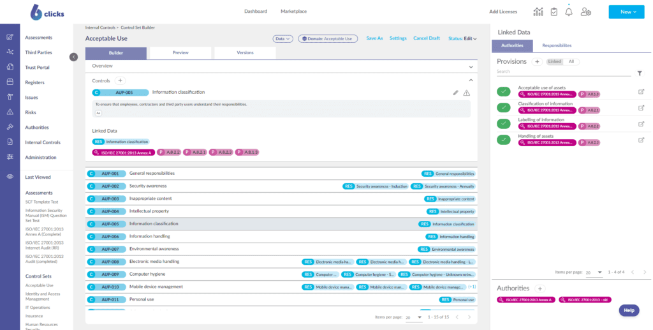
Task: Switch to the Responsibilities tab
Action: tap(557, 46)
